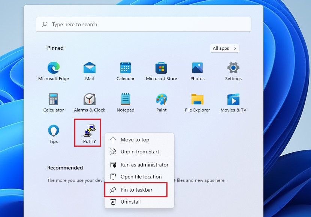Open Alarms & Clock

pyautogui.click(x=90, y=103)
